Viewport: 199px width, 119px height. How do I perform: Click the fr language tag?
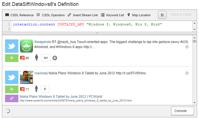pos(45,89)
